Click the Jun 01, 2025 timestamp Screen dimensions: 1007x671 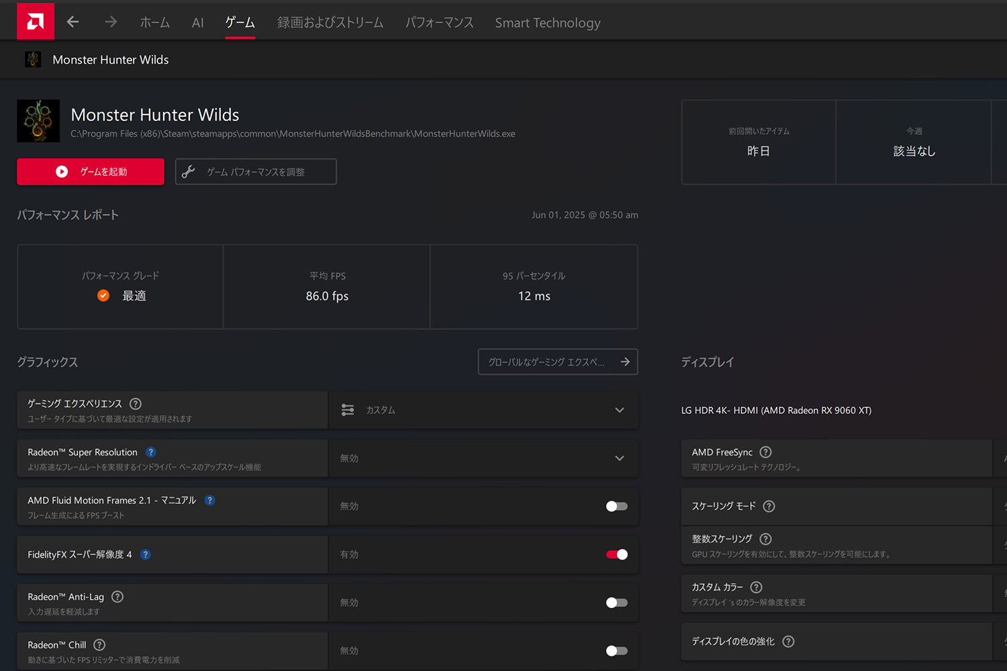(x=585, y=215)
